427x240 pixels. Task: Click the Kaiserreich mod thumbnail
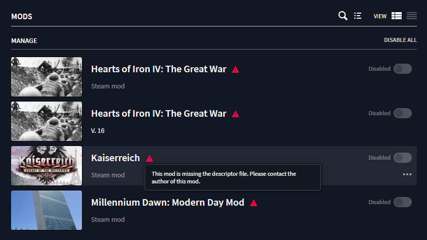47,166
